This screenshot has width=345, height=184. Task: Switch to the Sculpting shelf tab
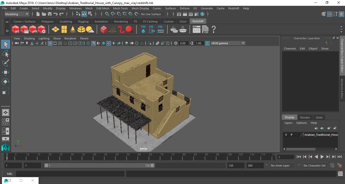coord(66,21)
